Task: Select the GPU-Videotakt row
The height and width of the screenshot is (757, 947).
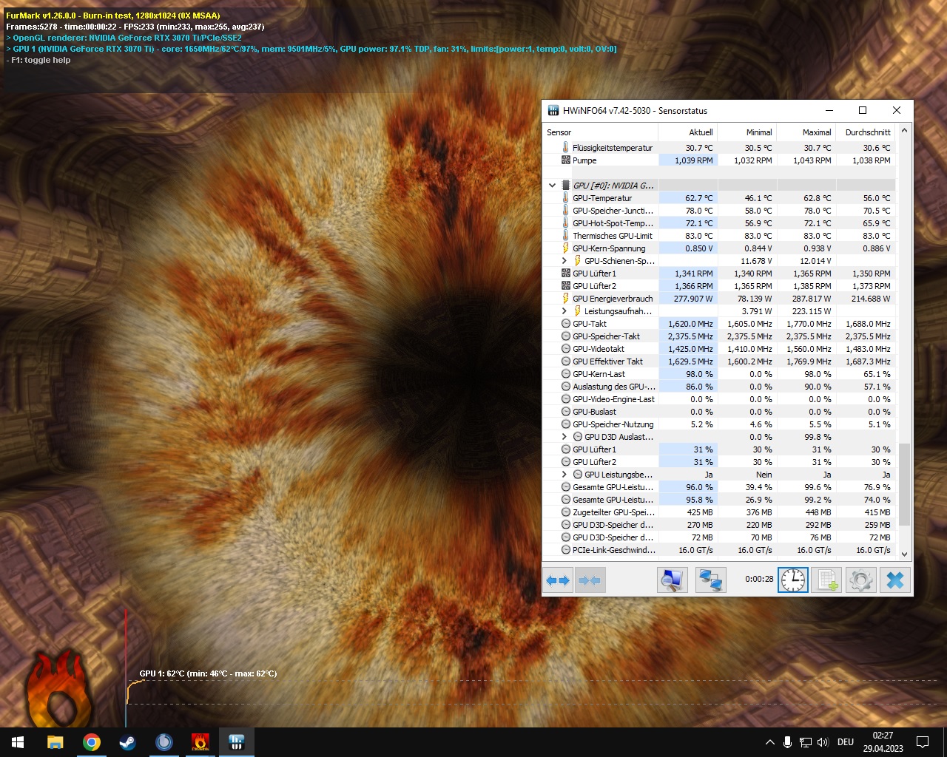Action: click(x=719, y=348)
